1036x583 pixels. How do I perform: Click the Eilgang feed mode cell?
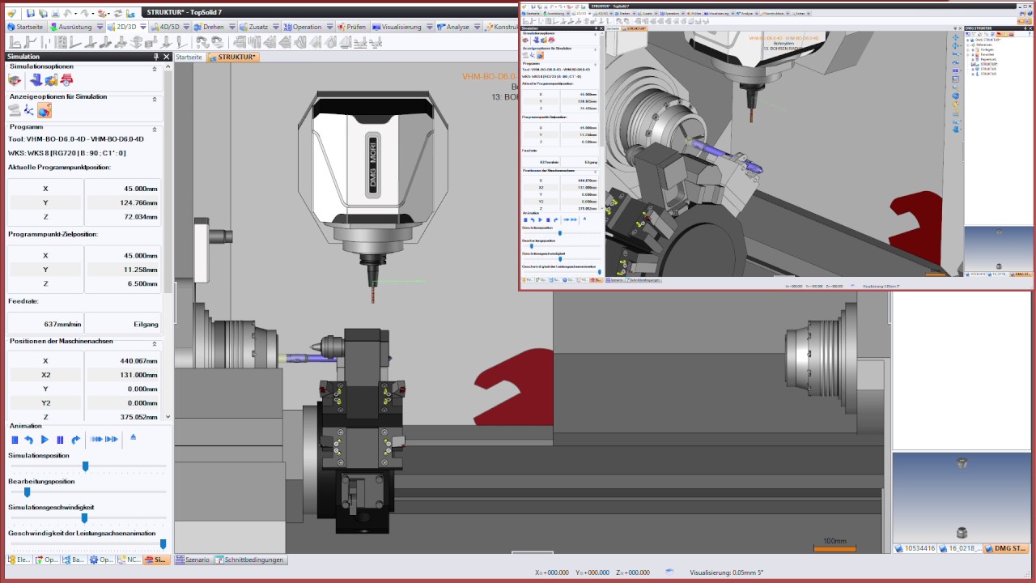coord(123,323)
